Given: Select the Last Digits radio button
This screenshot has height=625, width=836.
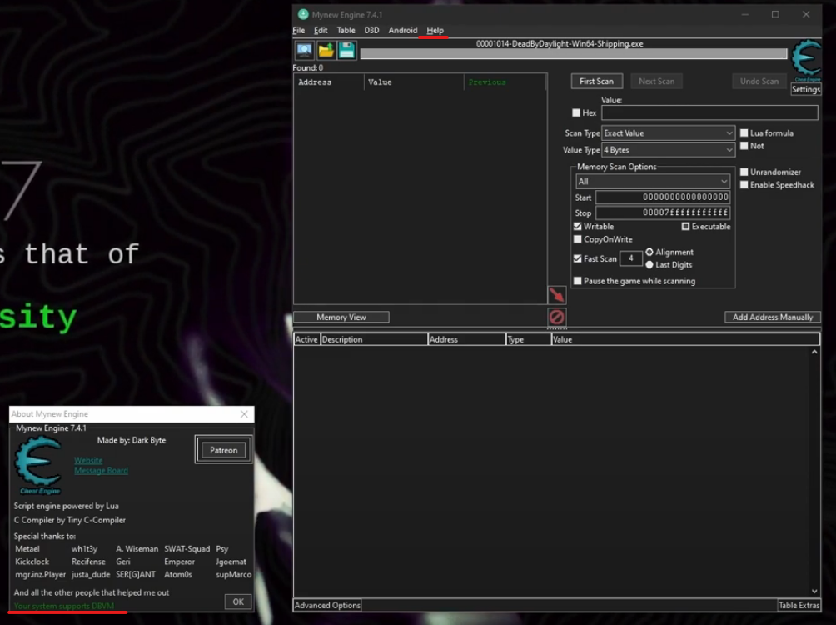Looking at the screenshot, I should [x=649, y=265].
